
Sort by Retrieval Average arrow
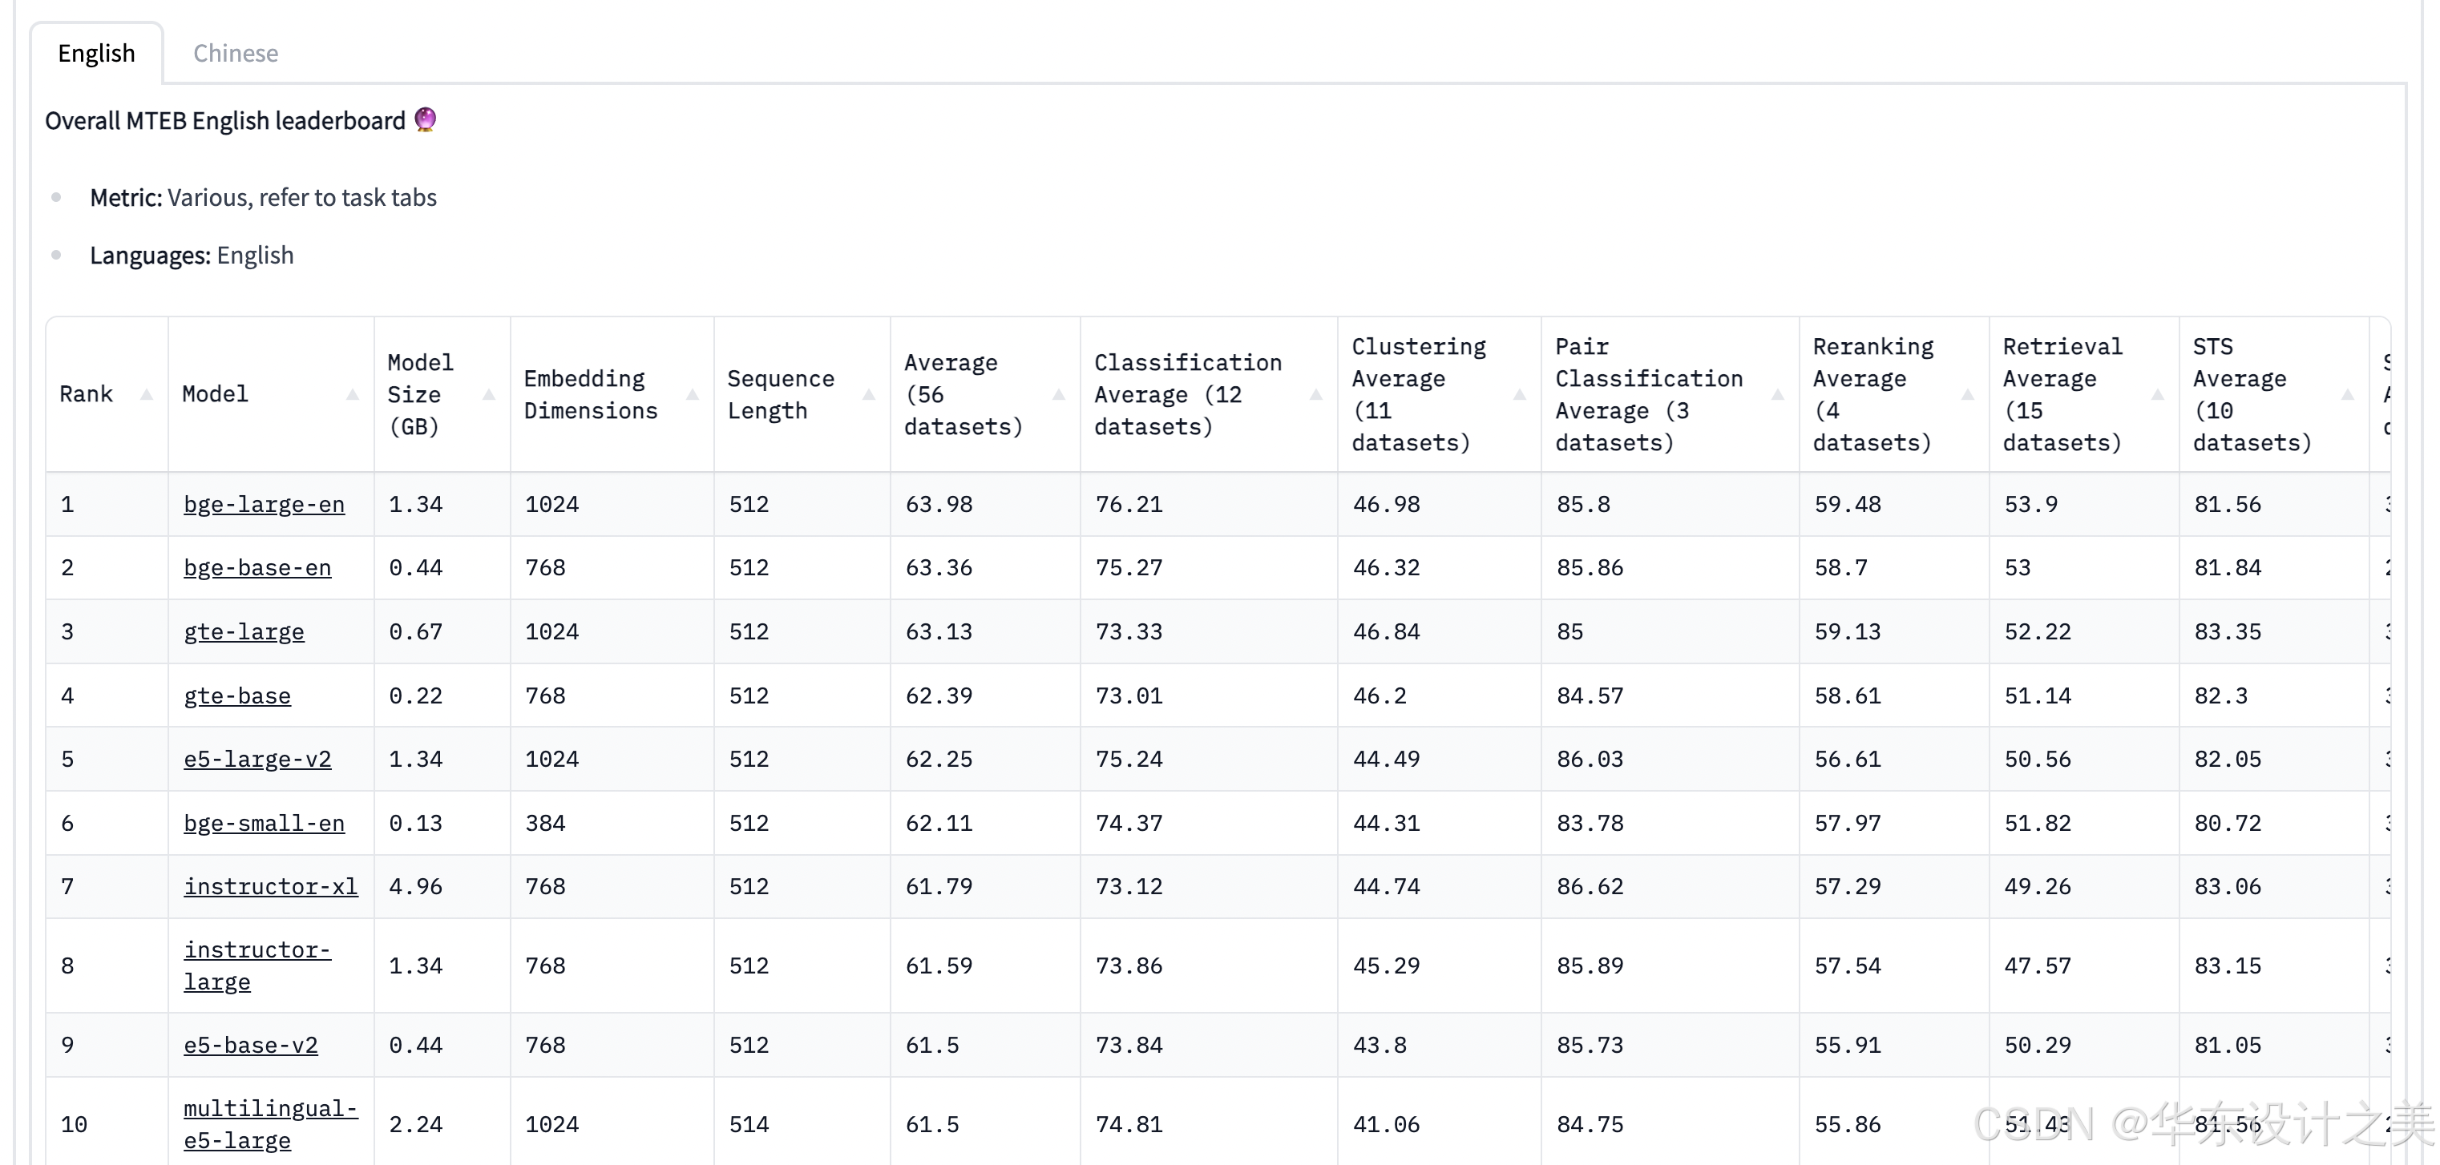(2158, 394)
